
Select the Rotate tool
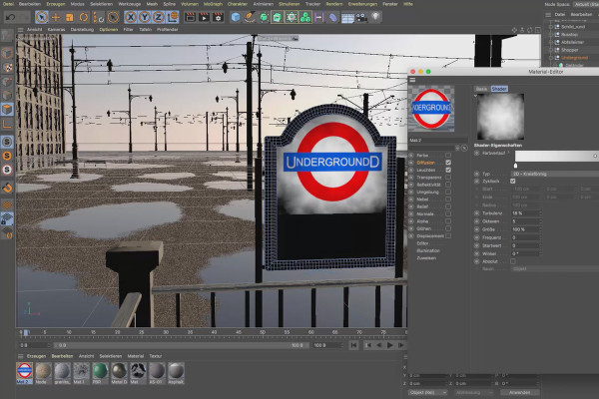[x=83, y=17]
